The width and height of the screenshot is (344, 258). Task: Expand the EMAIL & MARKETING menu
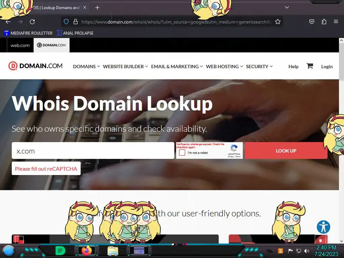(177, 67)
